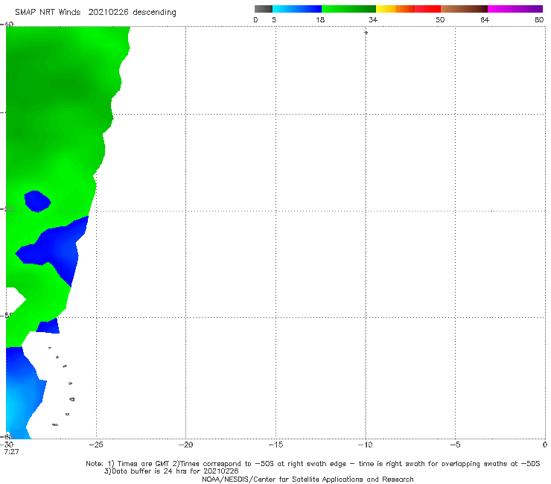Screen dimensions: 551x484
Task: Click the swath time label 7:27
Action: (11, 452)
